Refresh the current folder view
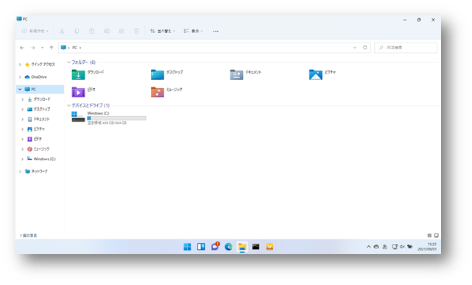Image resolution: width=472 pixels, height=285 pixels. (364, 48)
